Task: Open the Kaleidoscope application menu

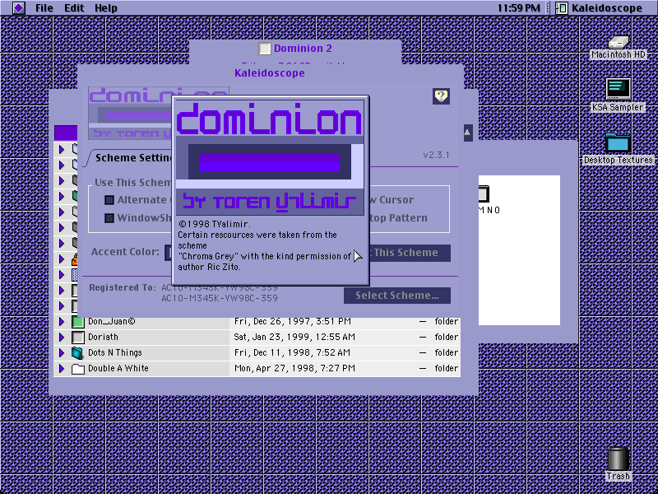Action: coord(599,8)
